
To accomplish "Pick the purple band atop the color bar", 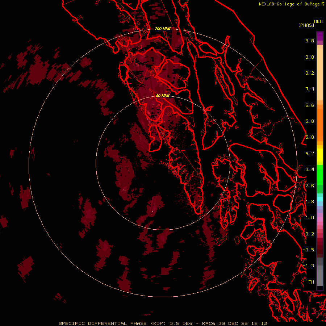I will [320, 36].
